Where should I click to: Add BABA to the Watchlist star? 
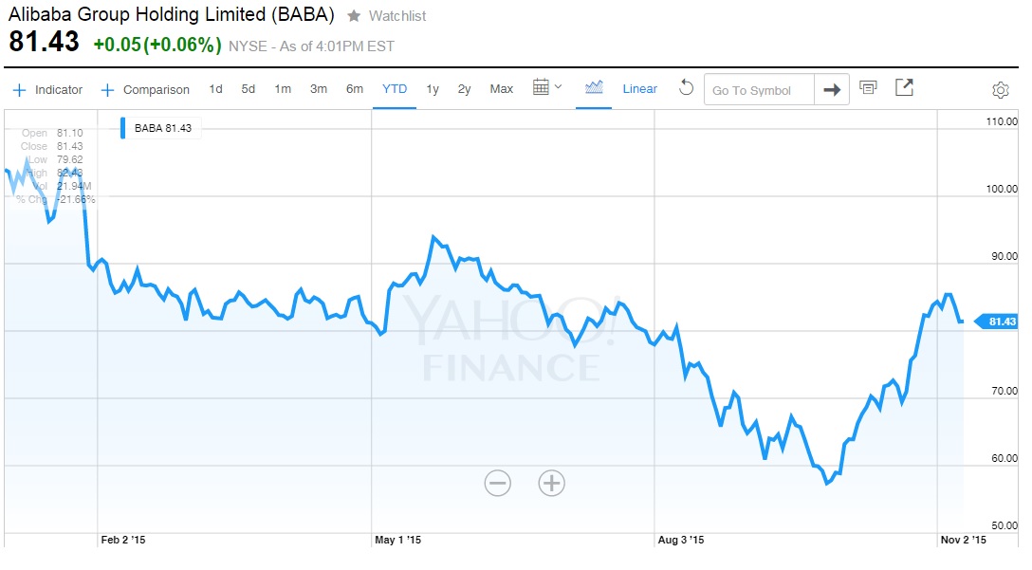pos(354,16)
